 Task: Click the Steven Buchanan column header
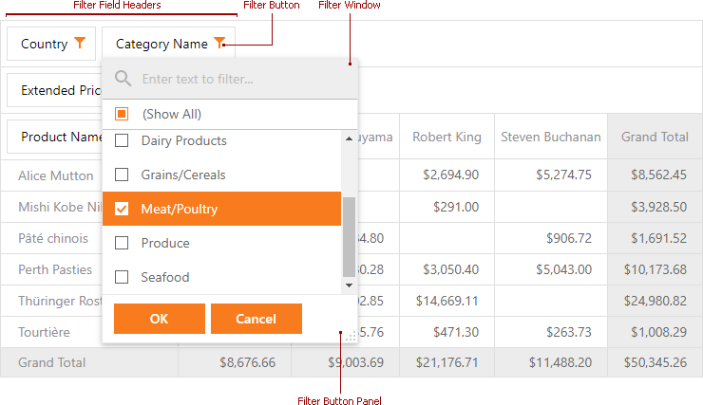tap(551, 137)
